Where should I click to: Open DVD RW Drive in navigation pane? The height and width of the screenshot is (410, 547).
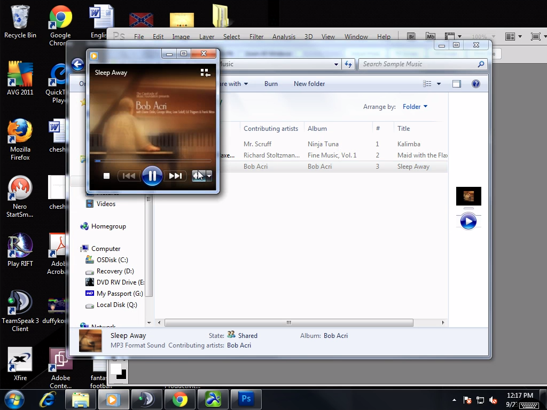115,282
